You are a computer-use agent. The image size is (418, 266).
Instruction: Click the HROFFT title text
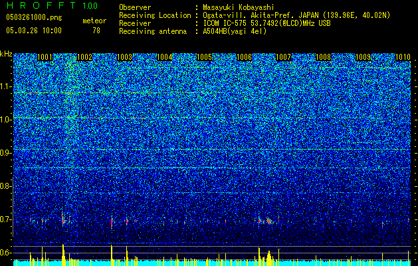pyautogui.click(x=41, y=5)
